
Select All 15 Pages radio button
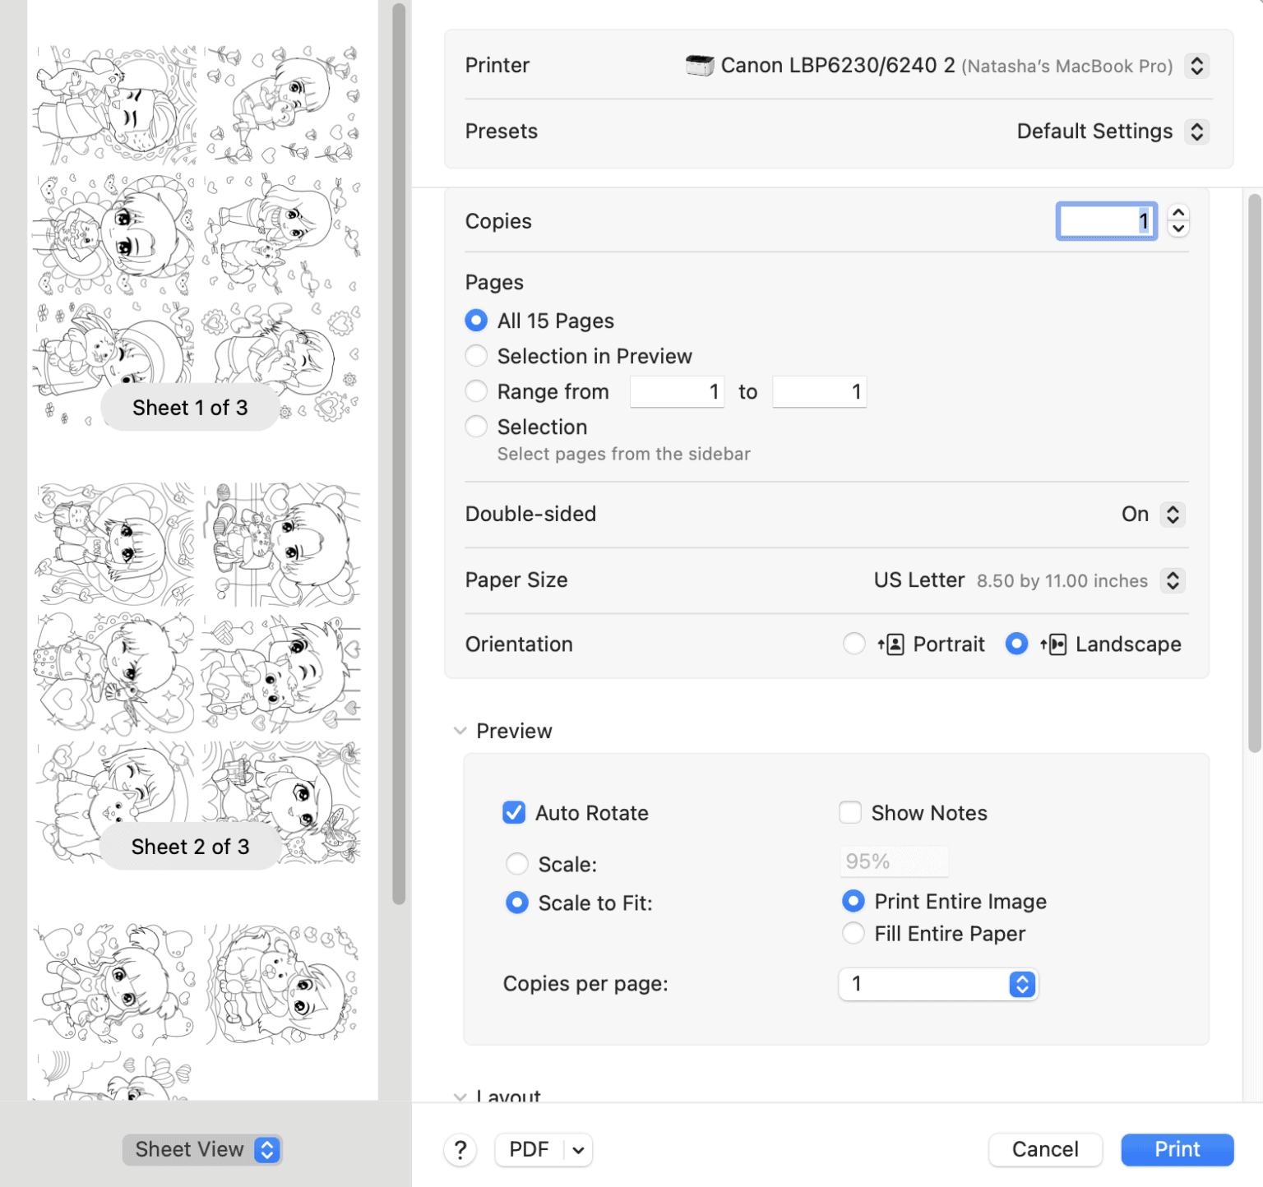476,321
